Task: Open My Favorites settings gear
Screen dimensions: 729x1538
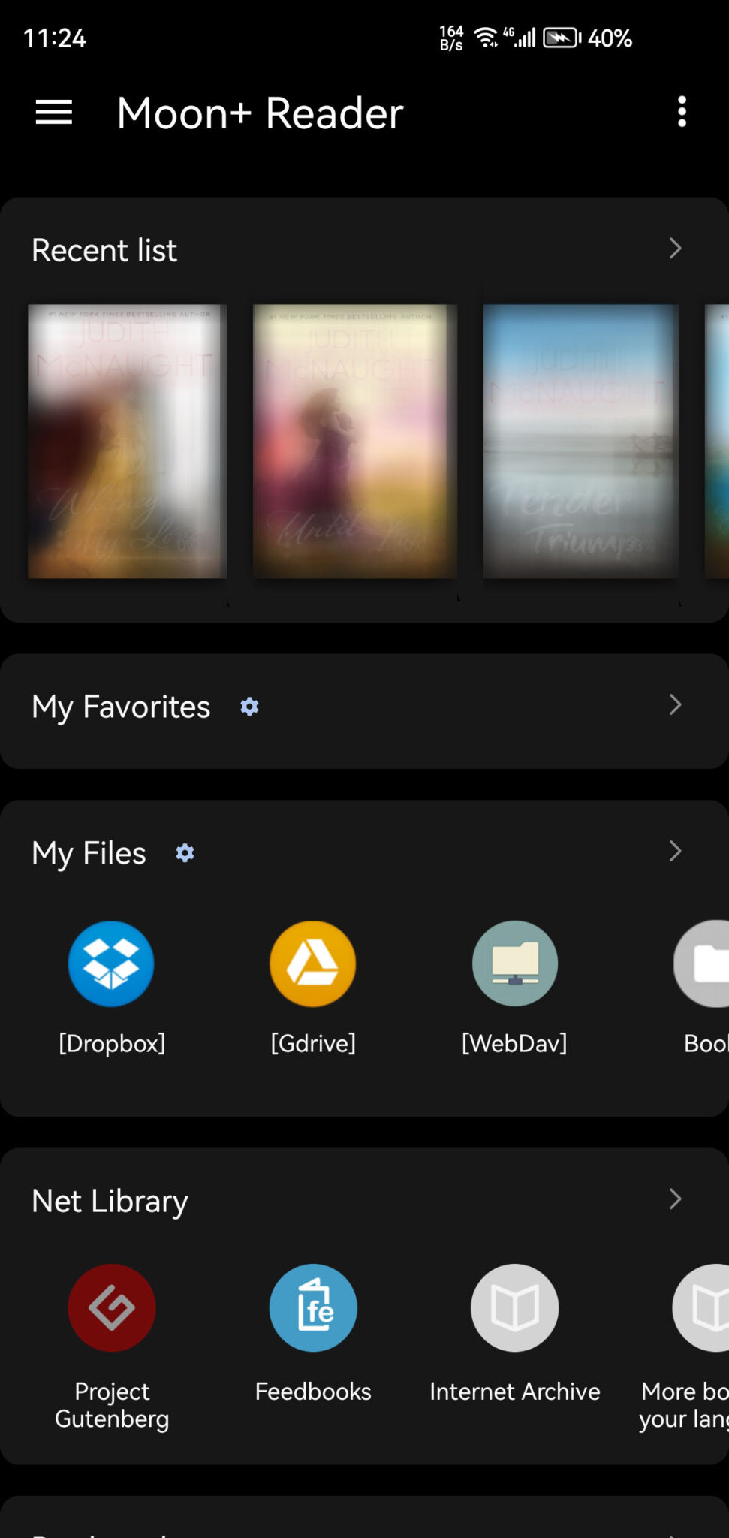Action: (x=249, y=706)
